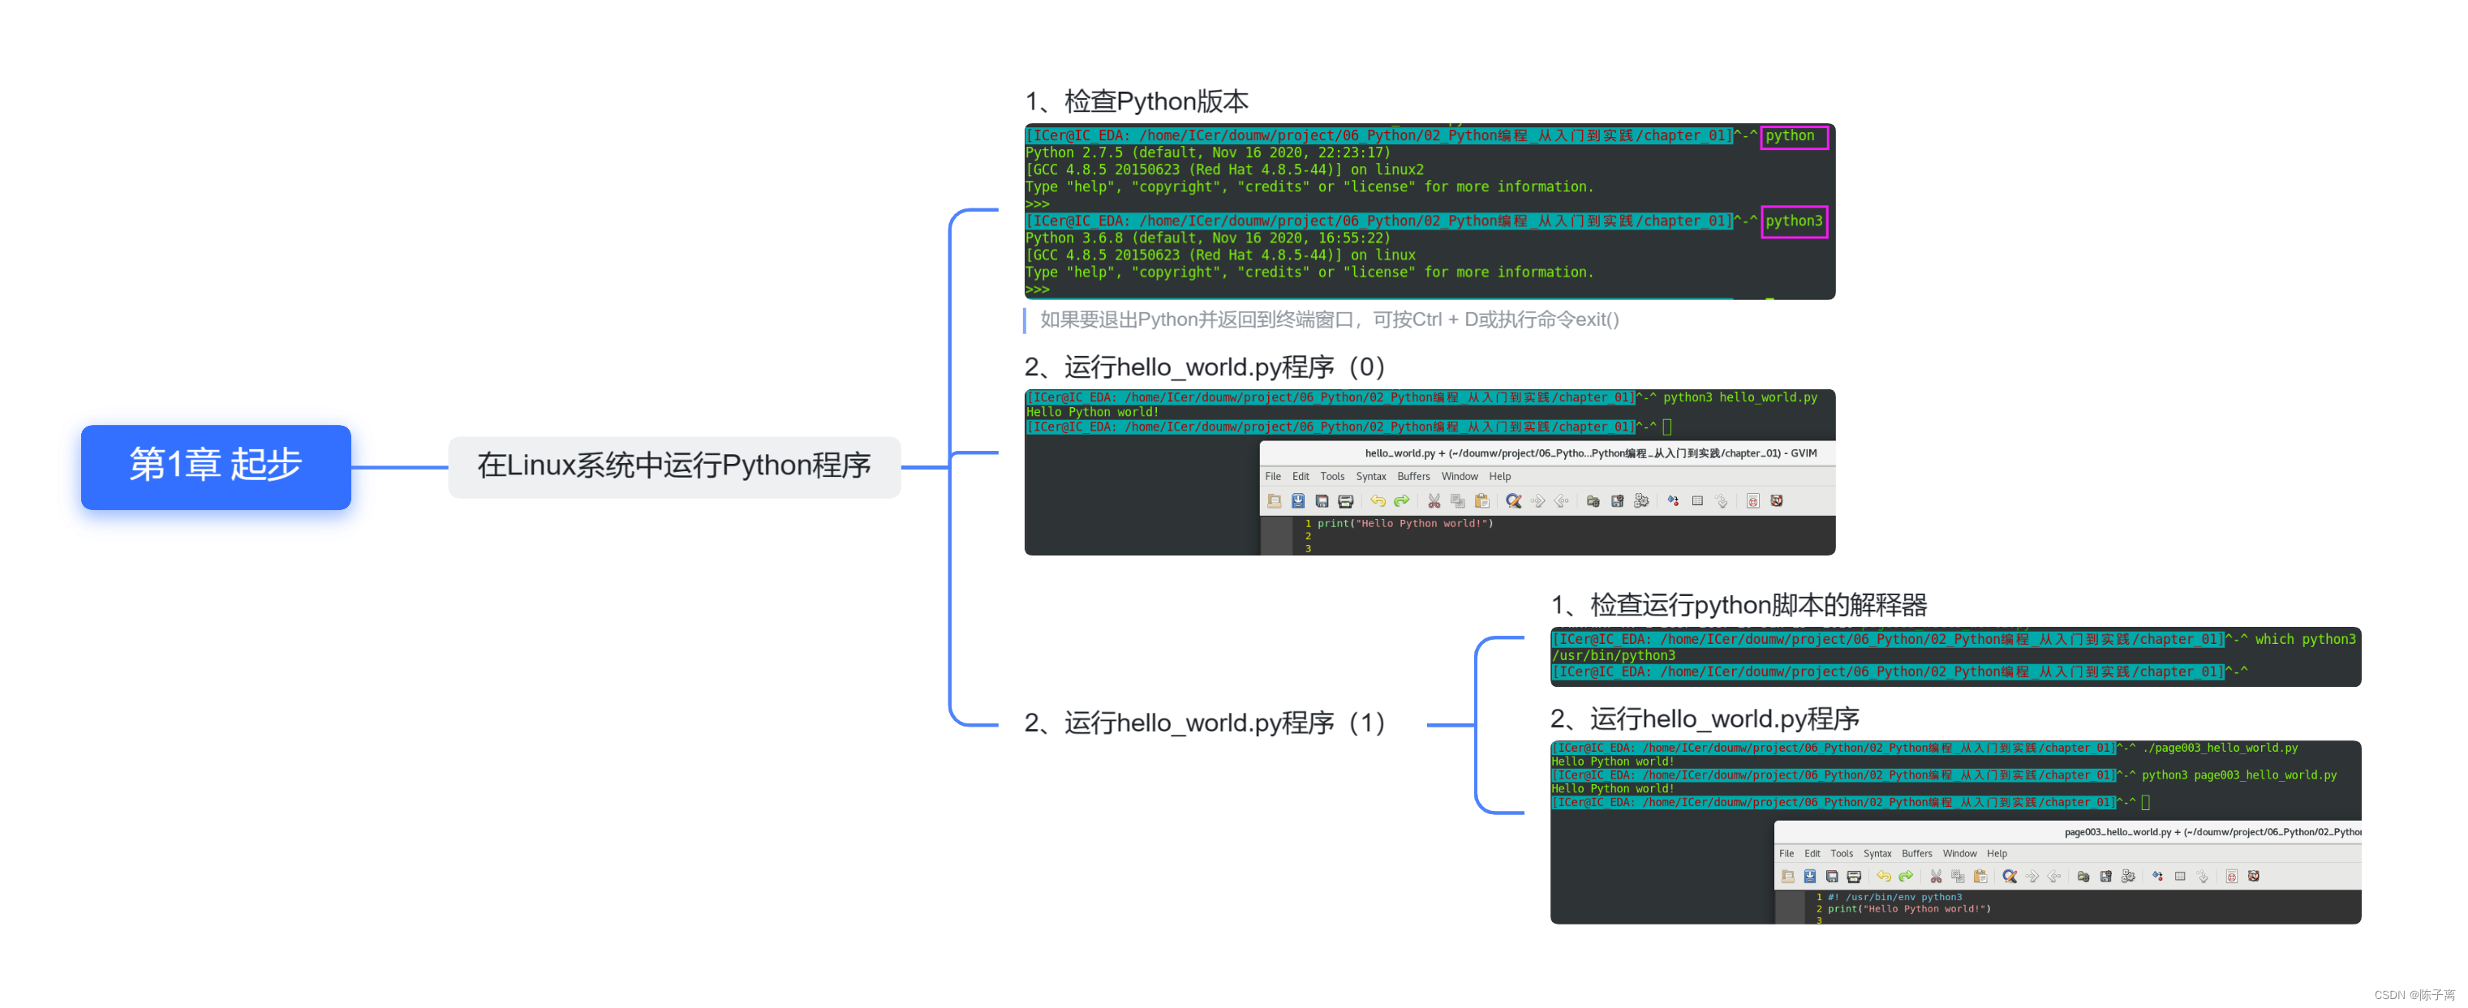Open Tools menu in page003_hello_world.py GVIM
Viewport: 2468px width, 1008px height.
click(x=1842, y=853)
